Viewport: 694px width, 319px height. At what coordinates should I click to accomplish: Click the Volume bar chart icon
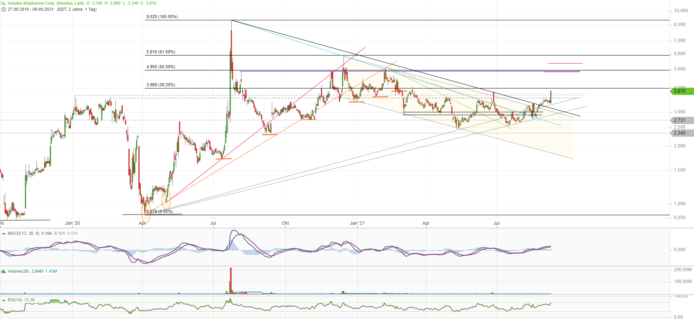point(3,271)
